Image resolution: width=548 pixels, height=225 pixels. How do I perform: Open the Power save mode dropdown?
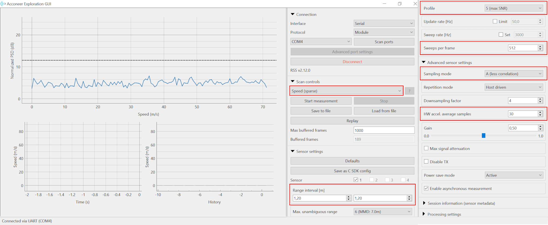coord(514,175)
